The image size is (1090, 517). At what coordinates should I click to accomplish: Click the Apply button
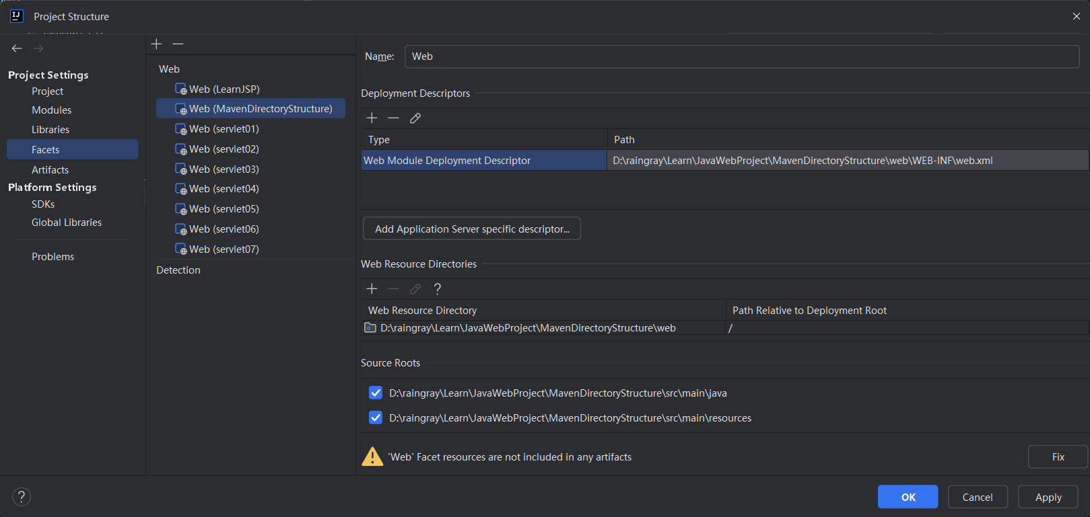pos(1048,497)
